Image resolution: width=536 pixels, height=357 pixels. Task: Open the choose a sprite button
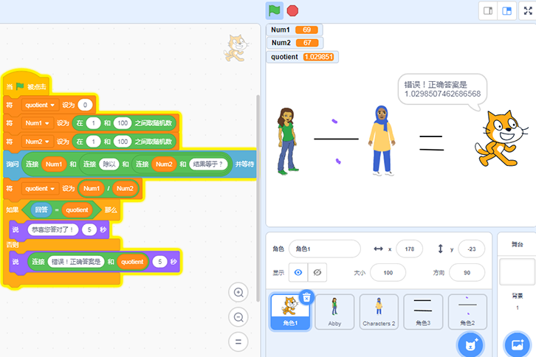(470, 343)
